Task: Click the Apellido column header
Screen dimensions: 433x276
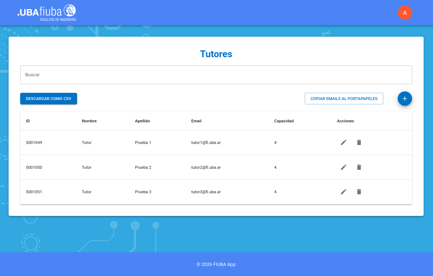Action: pos(142,121)
